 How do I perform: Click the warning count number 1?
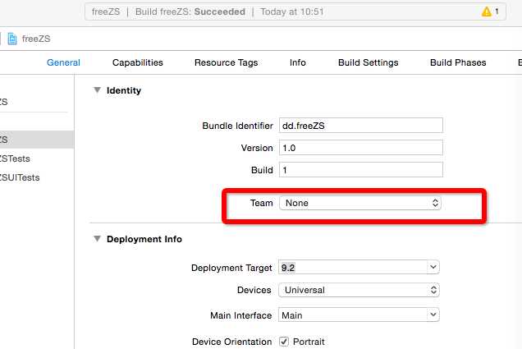(497, 11)
